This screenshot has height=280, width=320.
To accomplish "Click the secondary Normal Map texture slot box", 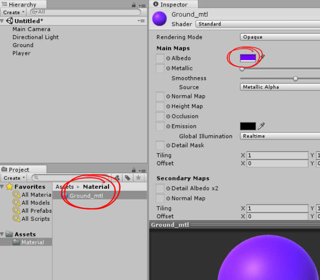I will [x=160, y=198].
